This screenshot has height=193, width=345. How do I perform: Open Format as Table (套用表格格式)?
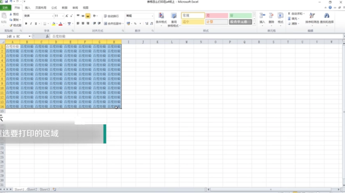click(x=174, y=19)
